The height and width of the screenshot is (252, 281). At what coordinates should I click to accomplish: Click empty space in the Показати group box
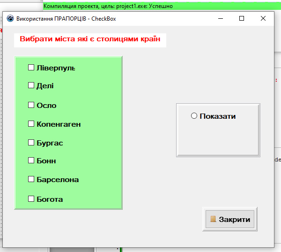[218, 138]
